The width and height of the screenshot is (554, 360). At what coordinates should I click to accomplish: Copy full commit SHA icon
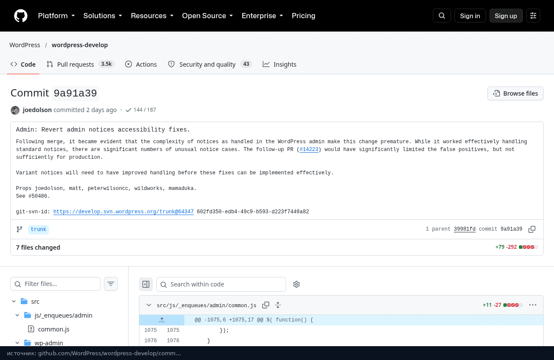click(x=532, y=229)
